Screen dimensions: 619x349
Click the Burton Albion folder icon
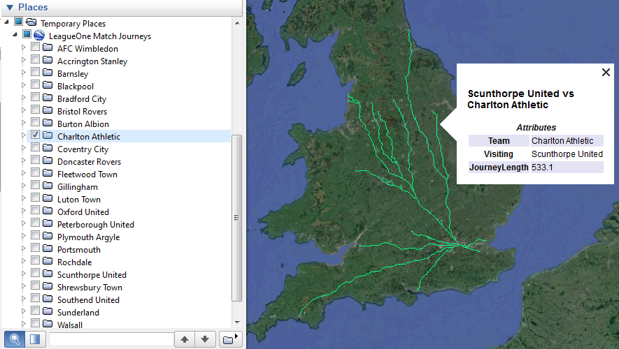click(x=48, y=123)
